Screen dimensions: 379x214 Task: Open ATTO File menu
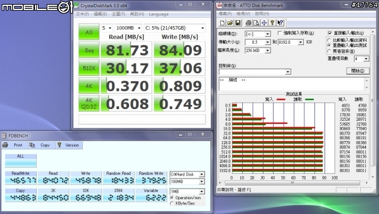point(225,14)
